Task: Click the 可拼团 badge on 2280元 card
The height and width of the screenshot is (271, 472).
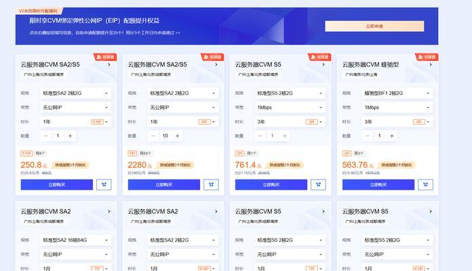Action: coord(212,57)
